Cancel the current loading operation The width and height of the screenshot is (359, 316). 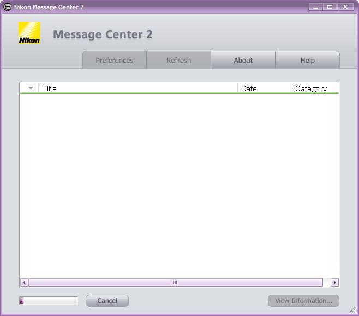coord(107,301)
